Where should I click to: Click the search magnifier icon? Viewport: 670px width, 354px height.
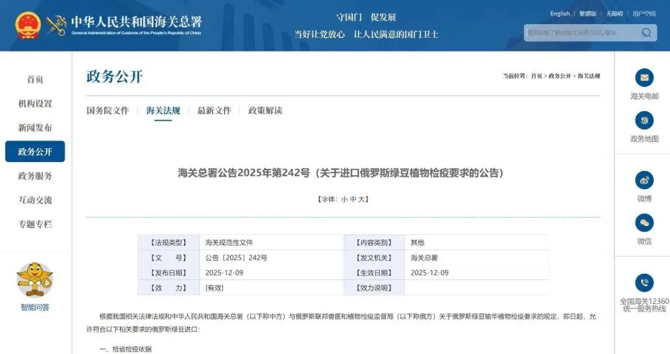[646, 33]
